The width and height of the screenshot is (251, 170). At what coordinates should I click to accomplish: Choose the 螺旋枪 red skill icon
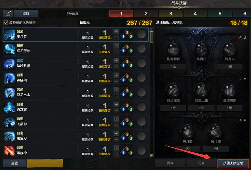point(9,151)
